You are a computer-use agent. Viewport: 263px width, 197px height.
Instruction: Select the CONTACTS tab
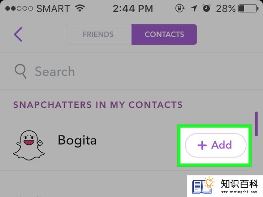pos(164,35)
